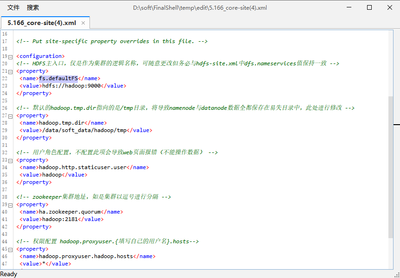Collapse the fs.defaultFS property fold at line 21

coord(10,70)
